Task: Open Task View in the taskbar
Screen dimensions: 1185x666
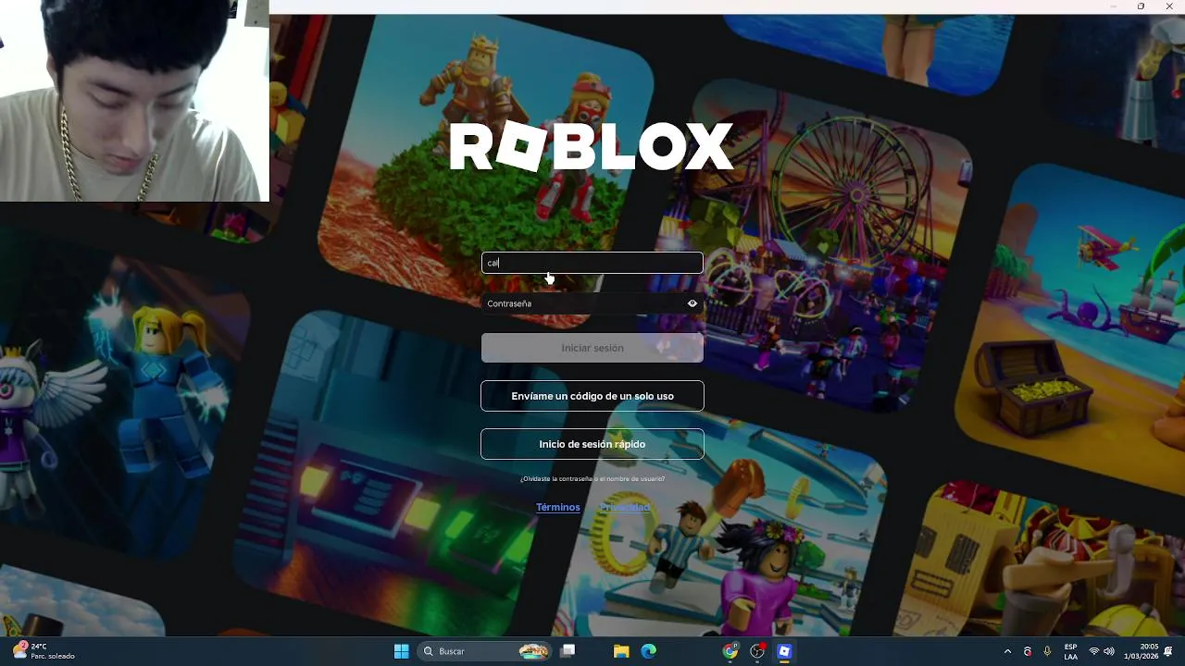Action: click(568, 651)
